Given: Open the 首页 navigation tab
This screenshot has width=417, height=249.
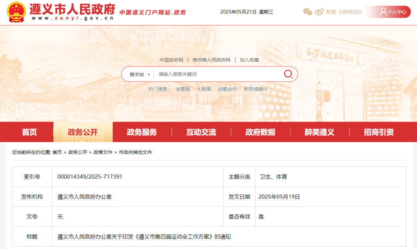Looking at the screenshot, I should click(29, 132).
